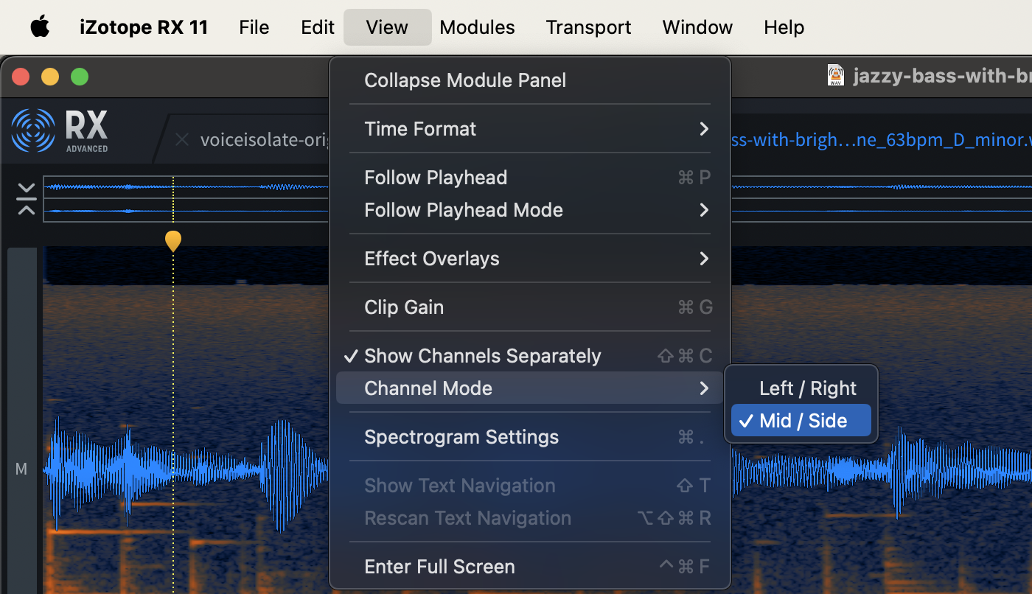Click the M channel label

click(x=21, y=469)
